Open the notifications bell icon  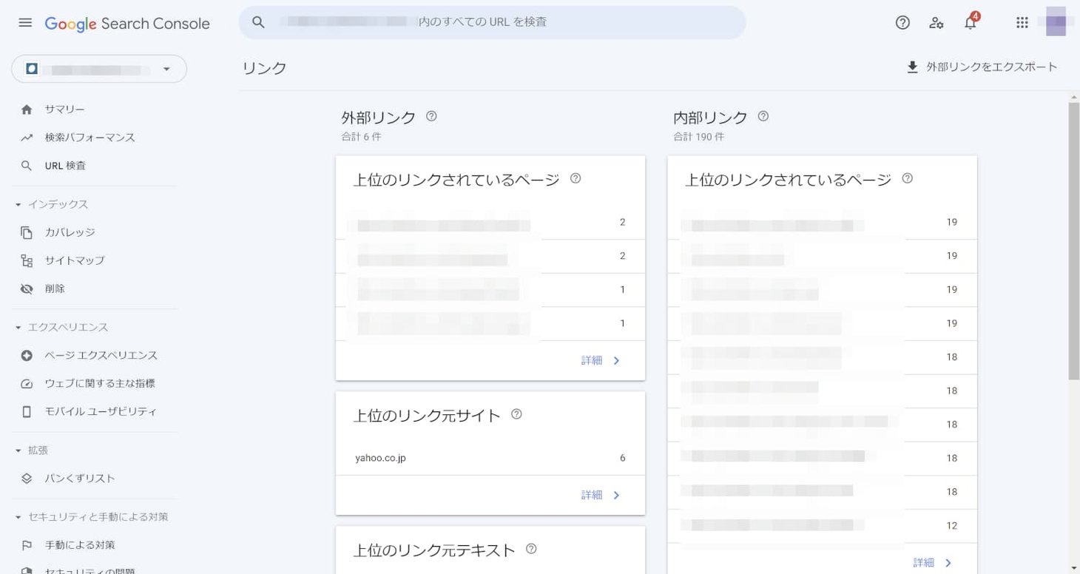[971, 23]
